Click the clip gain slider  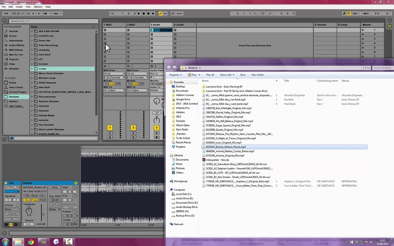click(x=42, y=213)
